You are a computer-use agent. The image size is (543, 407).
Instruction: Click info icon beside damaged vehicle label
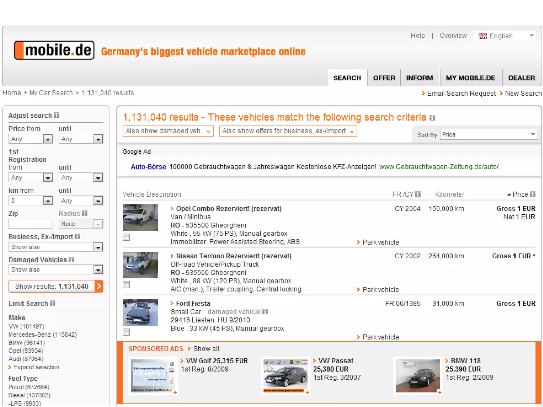click(265, 311)
